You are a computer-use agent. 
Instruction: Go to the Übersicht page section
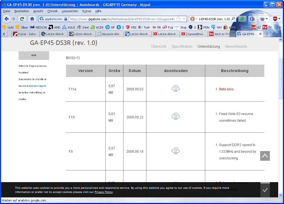159,46
